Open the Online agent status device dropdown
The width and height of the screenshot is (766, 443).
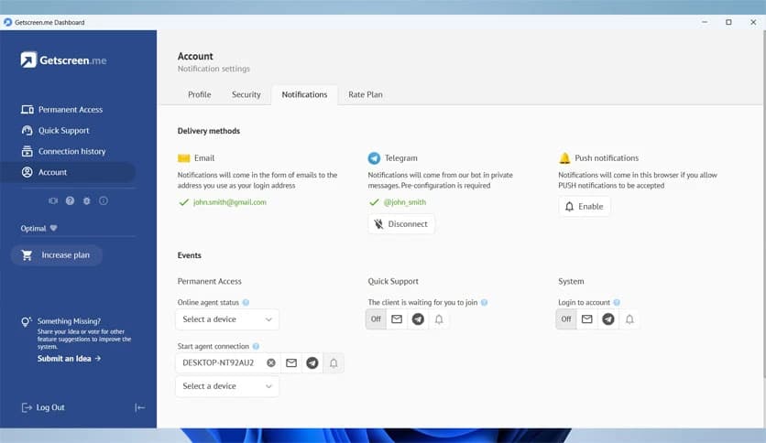point(227,319)
